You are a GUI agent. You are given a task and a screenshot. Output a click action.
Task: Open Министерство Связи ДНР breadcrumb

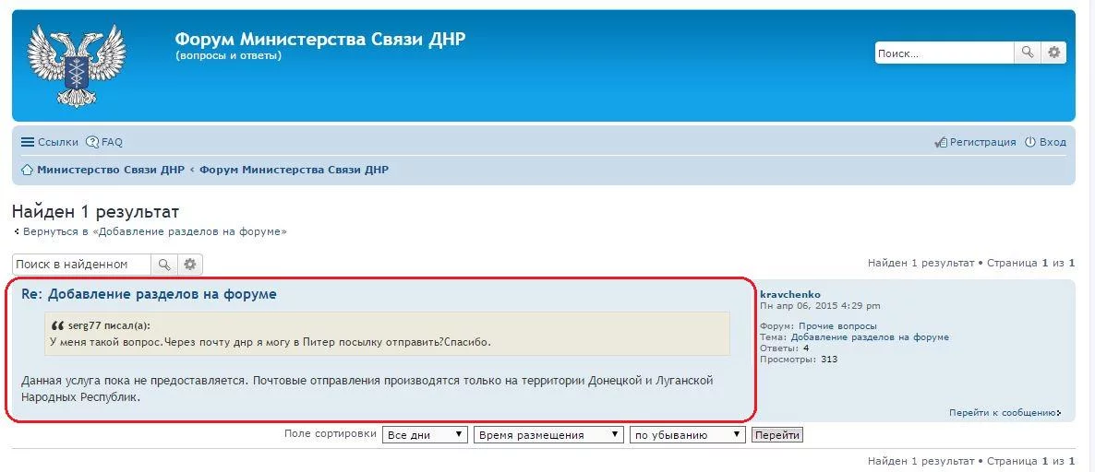[x=111, y=170]
